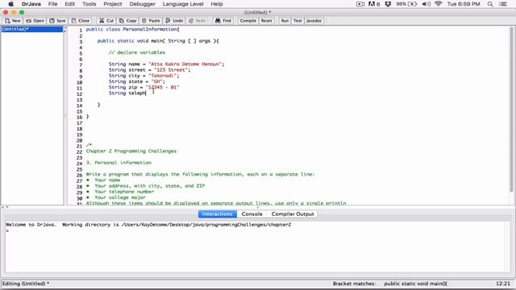516x290 pixels.
Task: Click the '// declare variables' comment
Action: (x=137, y=52)
